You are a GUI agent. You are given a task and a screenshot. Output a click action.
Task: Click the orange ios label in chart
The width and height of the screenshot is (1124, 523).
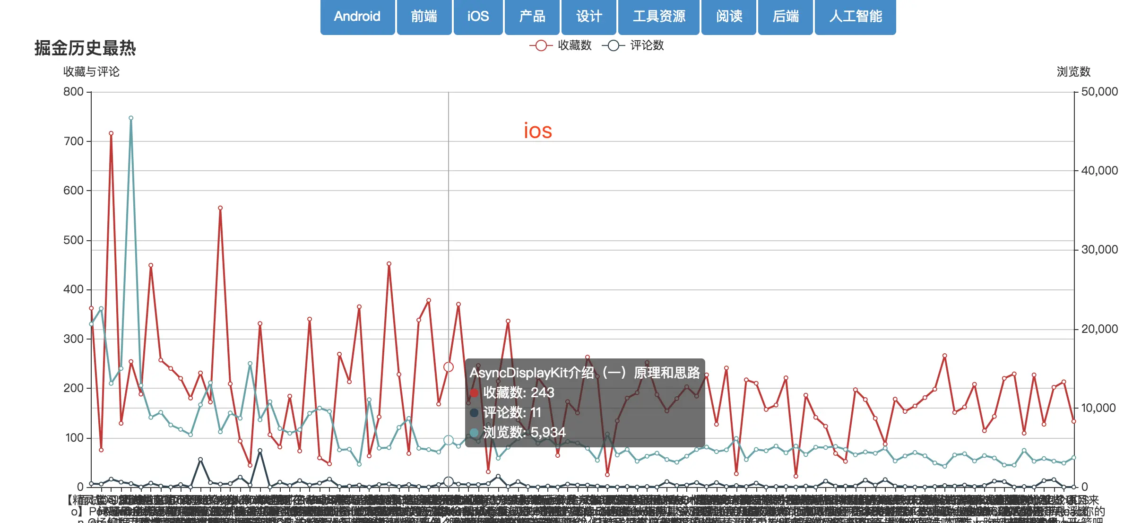click(538, 131)
